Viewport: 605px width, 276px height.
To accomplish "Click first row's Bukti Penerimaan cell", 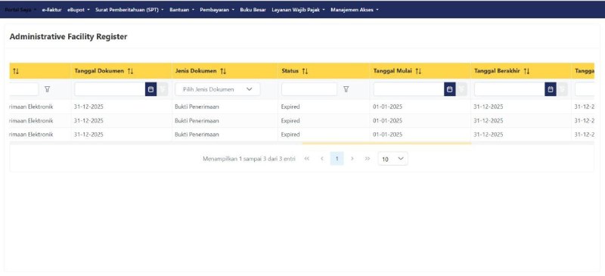I will (x=197, y=107).
